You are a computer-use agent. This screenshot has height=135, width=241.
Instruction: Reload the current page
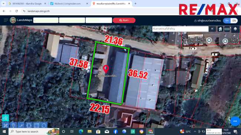pos(17,11)
